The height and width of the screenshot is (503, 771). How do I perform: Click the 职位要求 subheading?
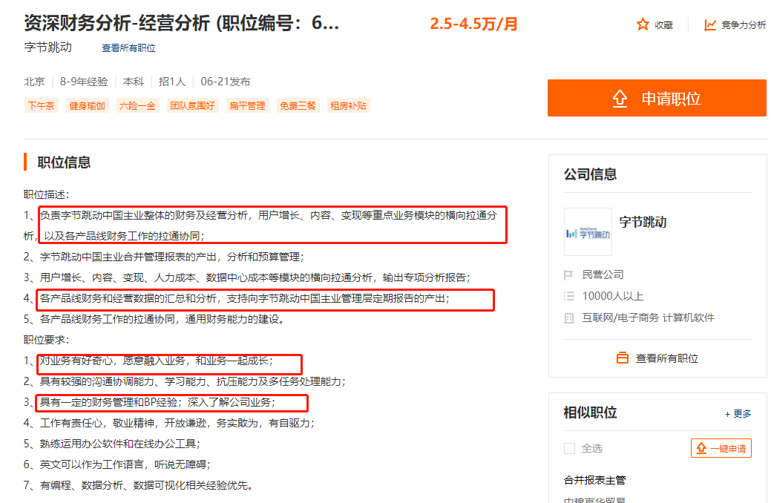[x=47, y=340]
